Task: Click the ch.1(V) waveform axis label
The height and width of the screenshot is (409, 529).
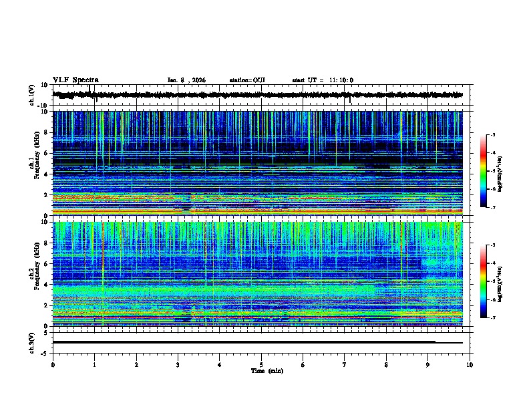Action: [x=31, y=95]
